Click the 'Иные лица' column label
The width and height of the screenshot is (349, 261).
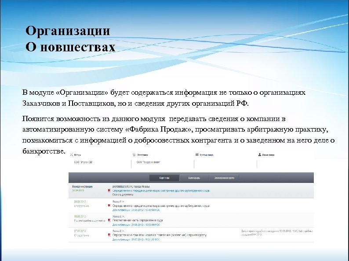[269, 155]
